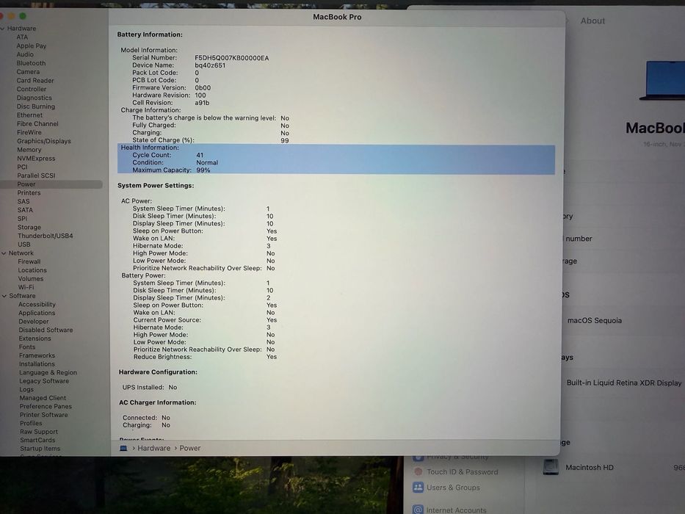
Task: Open Storage in the sidebar
Action: tap(29, 228)
